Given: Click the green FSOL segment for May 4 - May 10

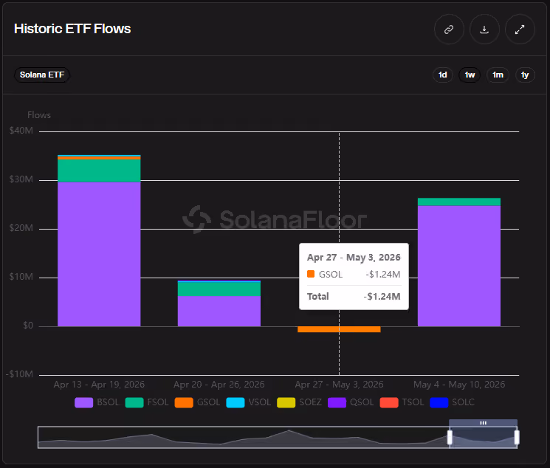Looking at the screenshot, I should [x=458, y=202].
